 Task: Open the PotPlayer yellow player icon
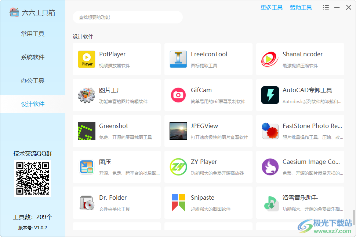click(x=87, y=59)
